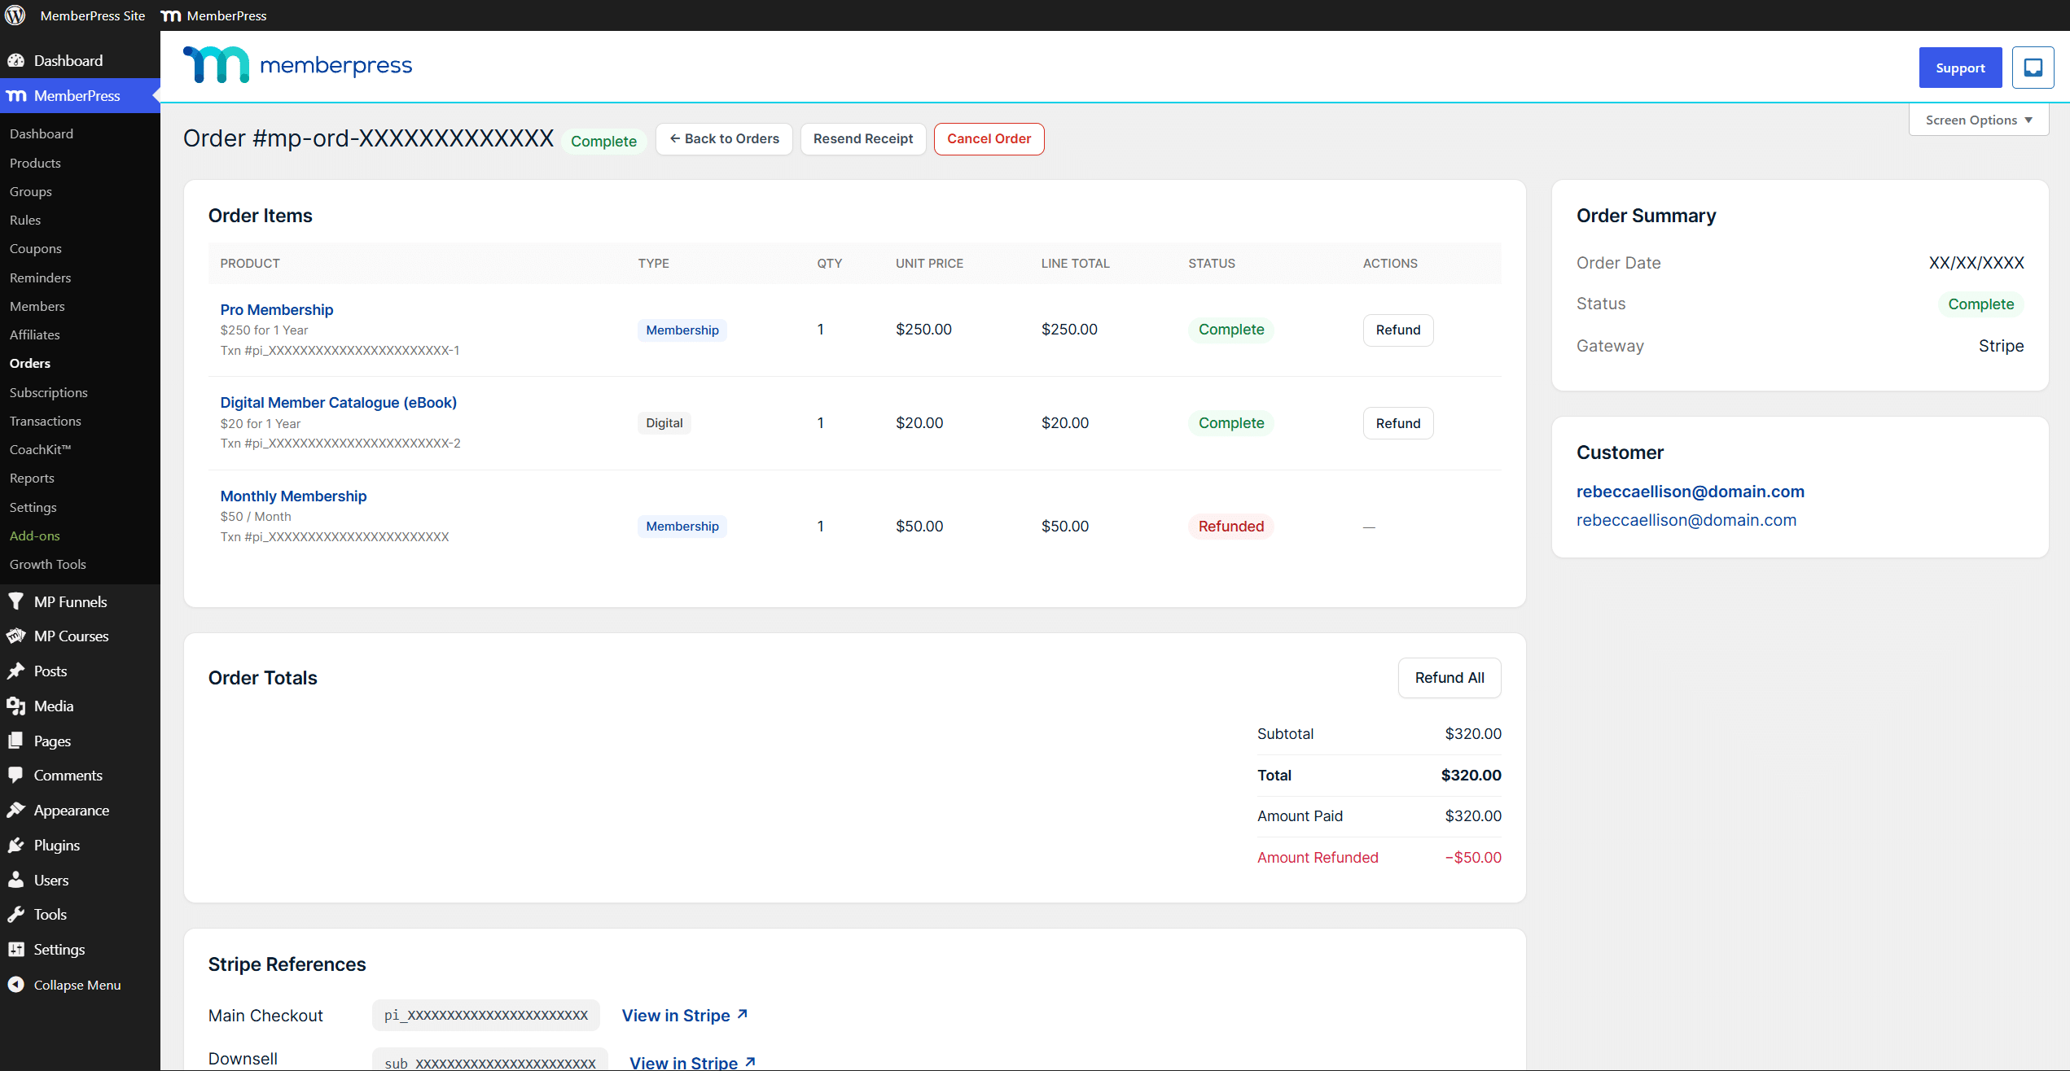This screenshot has width=2070, height=1071.
Task: Refund the Pro Membership line item
Action: point(1398,330)
